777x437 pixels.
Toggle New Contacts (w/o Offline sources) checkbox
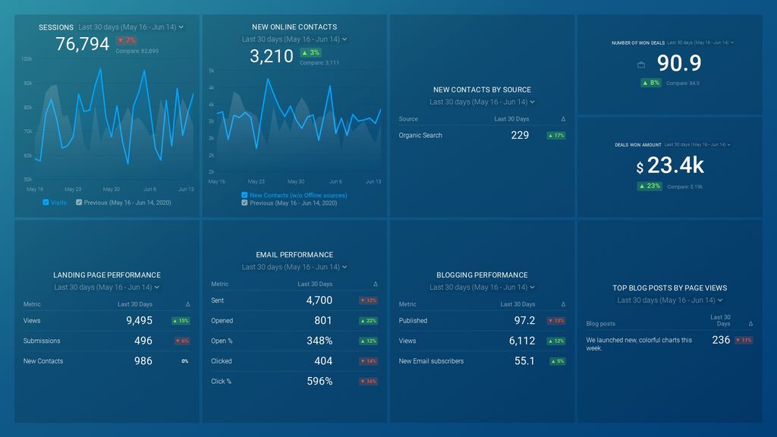(x=243, y=196)
